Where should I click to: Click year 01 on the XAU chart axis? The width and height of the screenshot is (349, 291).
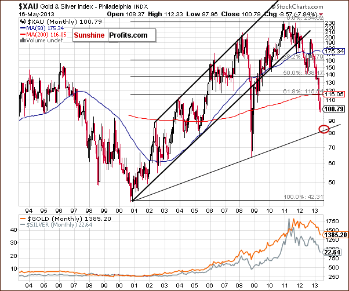pyautogui.click(x=134, y=210)
